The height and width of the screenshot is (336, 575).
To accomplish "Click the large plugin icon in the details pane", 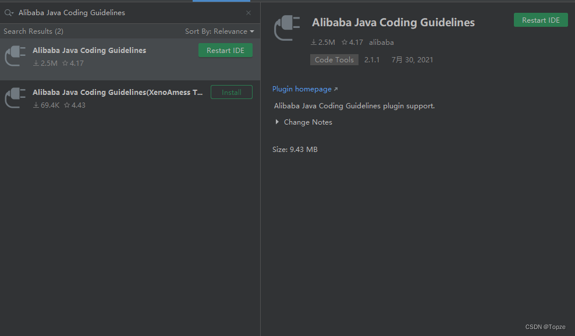I will [287, 28].
